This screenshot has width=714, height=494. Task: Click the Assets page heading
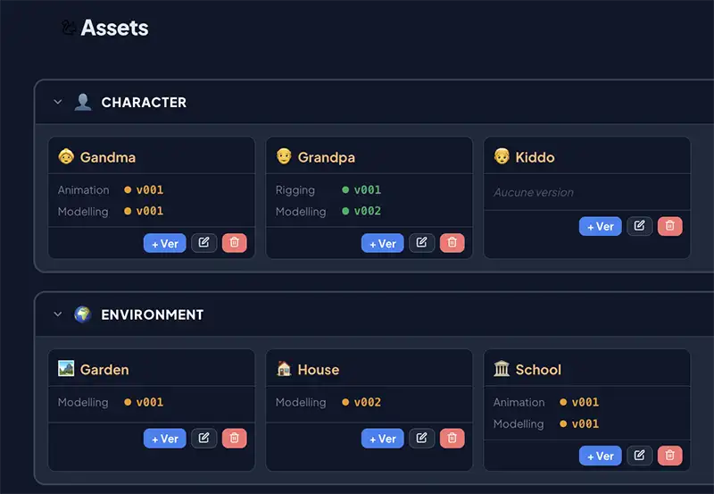[x=114, y=28]
